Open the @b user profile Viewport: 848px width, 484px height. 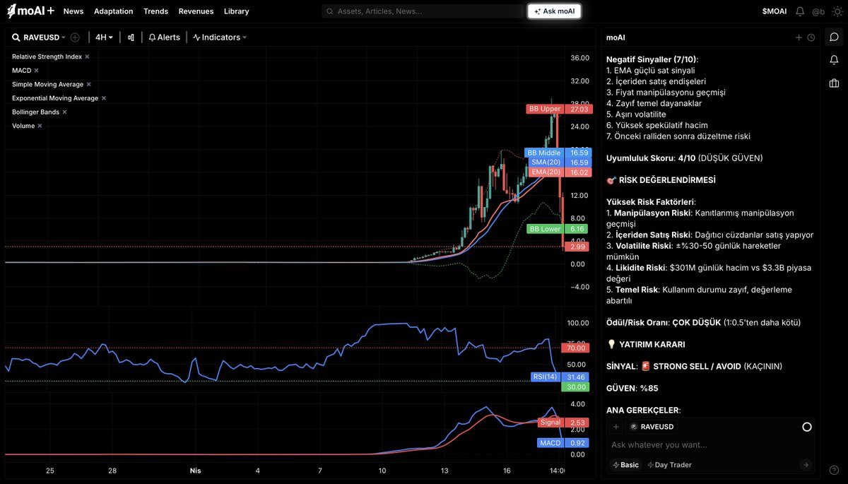(818, 11)
